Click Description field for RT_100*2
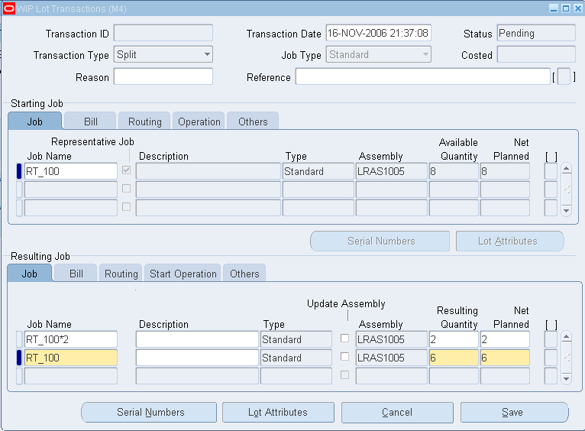The image size is (585, 431). click(x=197, y=339)
